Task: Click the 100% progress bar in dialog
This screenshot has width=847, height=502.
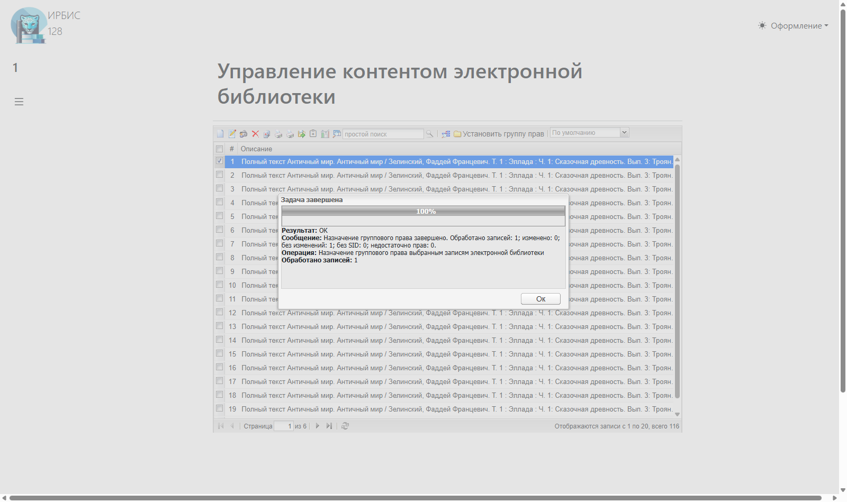Action: tap(424, 211)
